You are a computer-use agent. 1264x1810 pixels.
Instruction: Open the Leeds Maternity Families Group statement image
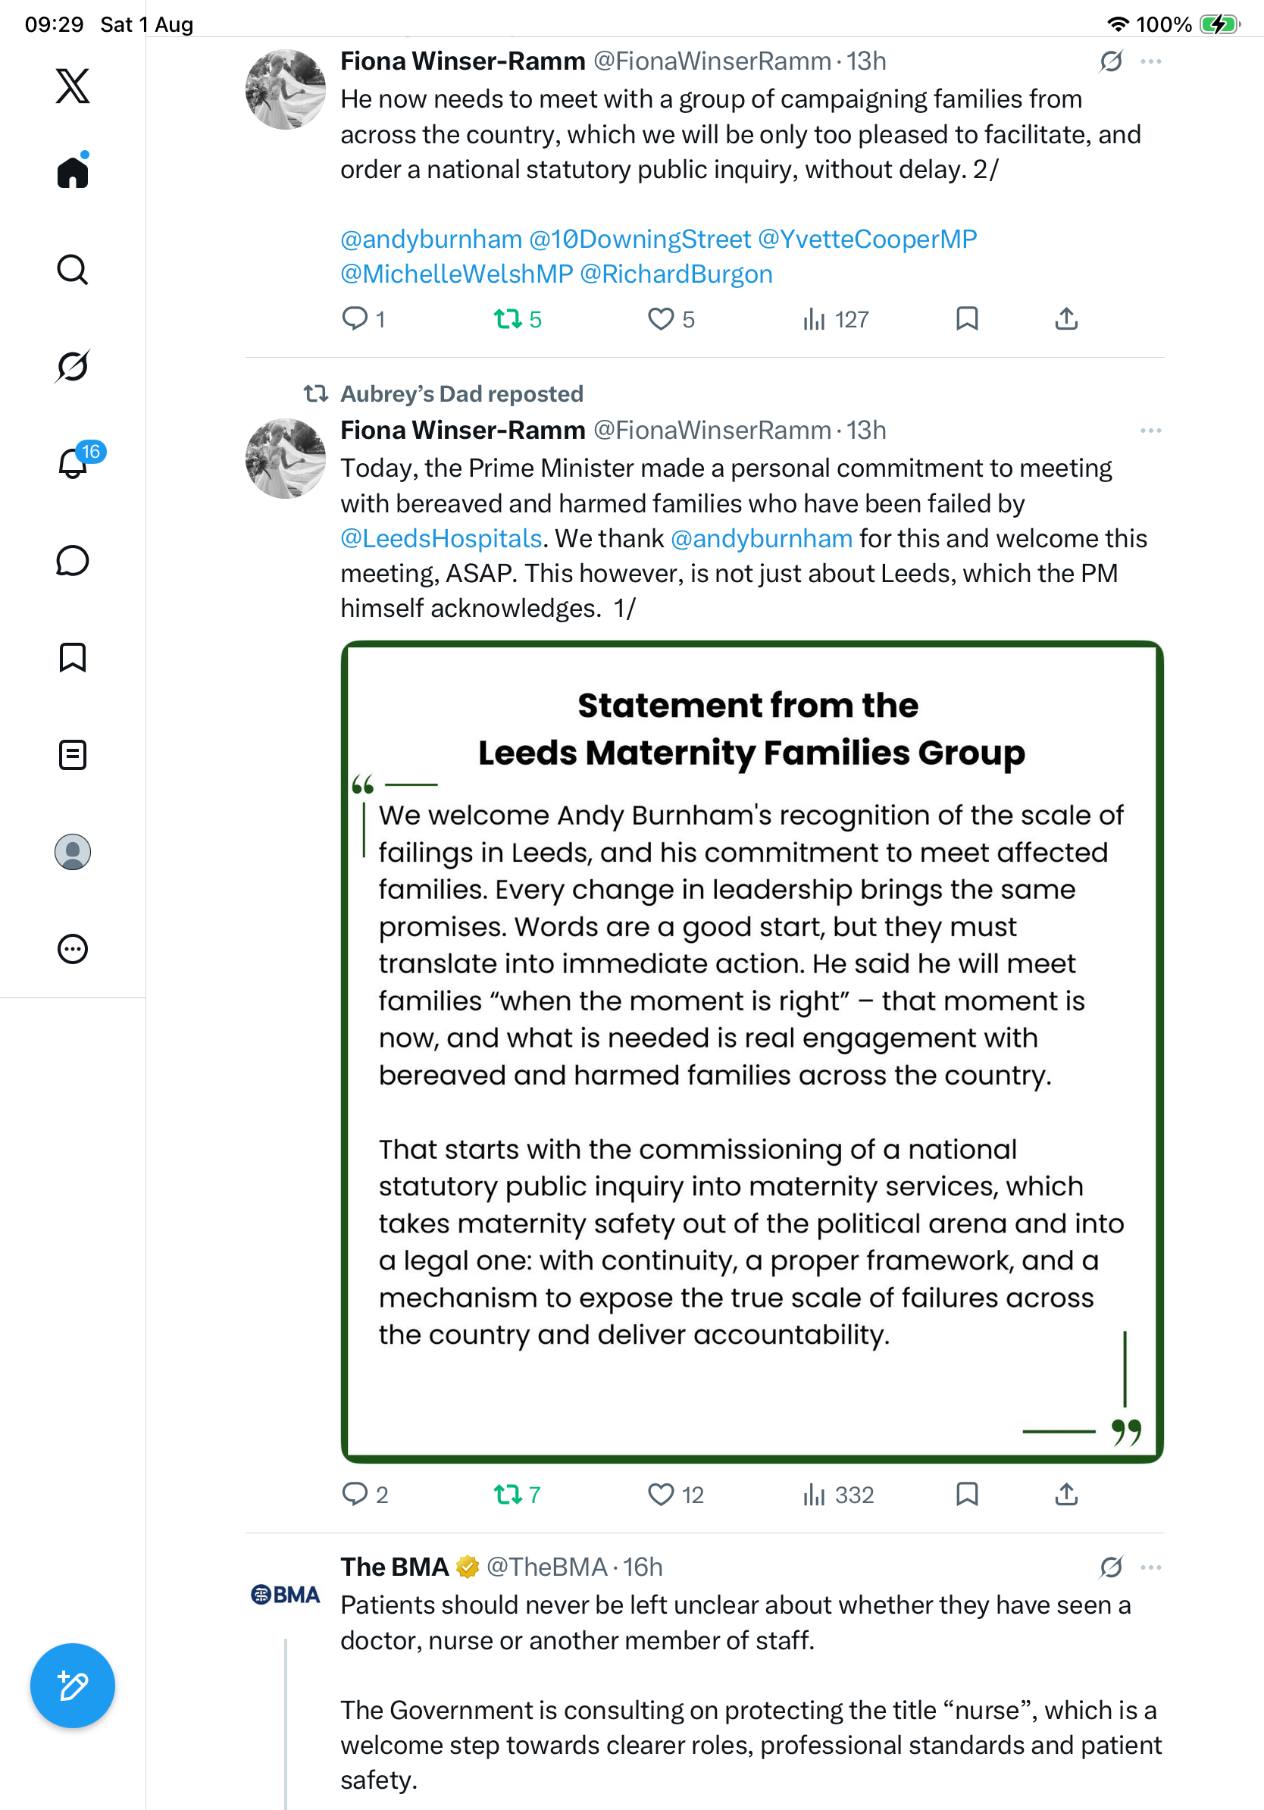pos(752,1051)
